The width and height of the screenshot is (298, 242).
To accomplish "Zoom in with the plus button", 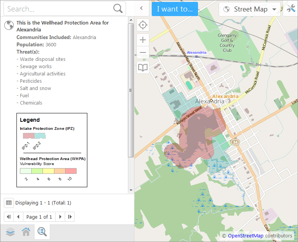I will [143, 40].
